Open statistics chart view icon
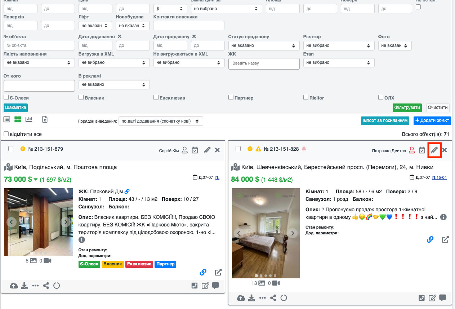Screen dimensions: 455x309 pyautogui.click(x=29, y=120)
